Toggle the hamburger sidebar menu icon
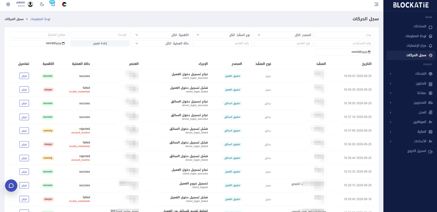Viewport: 437px width, 212px height. click(376, 4)
